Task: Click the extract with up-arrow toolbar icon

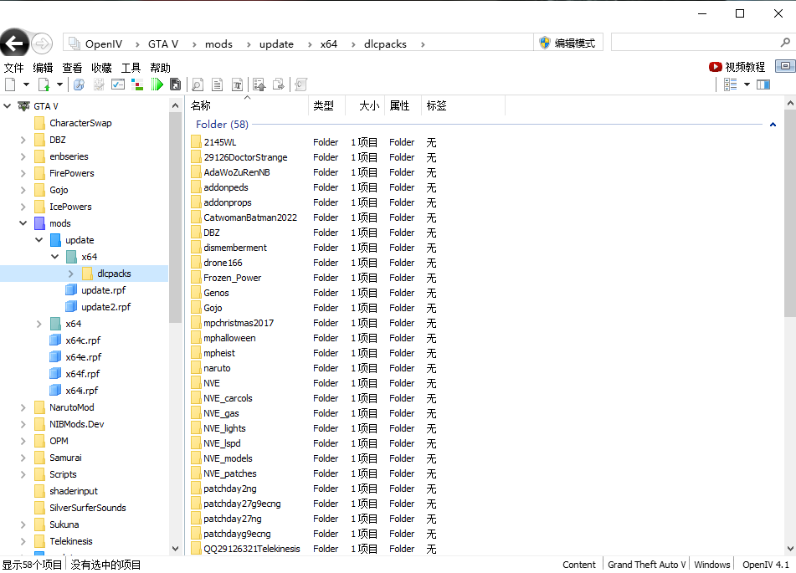Action: (259, 84)
